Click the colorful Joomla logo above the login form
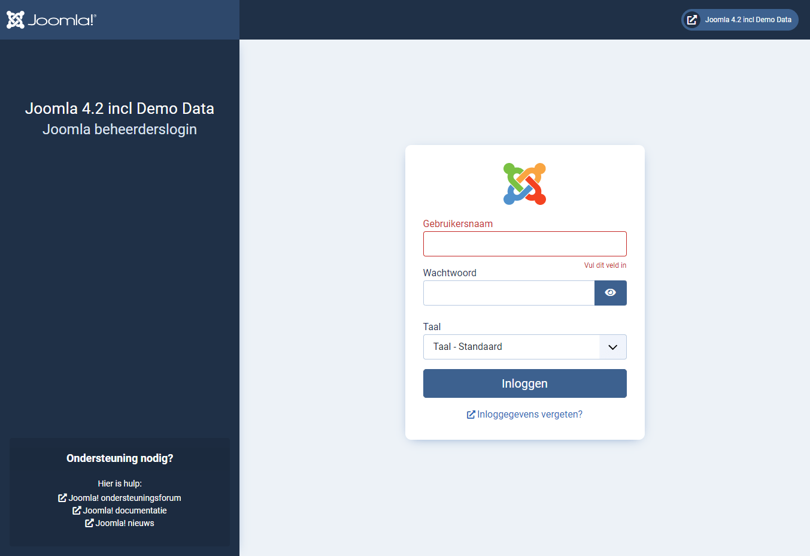 point(524,183)
